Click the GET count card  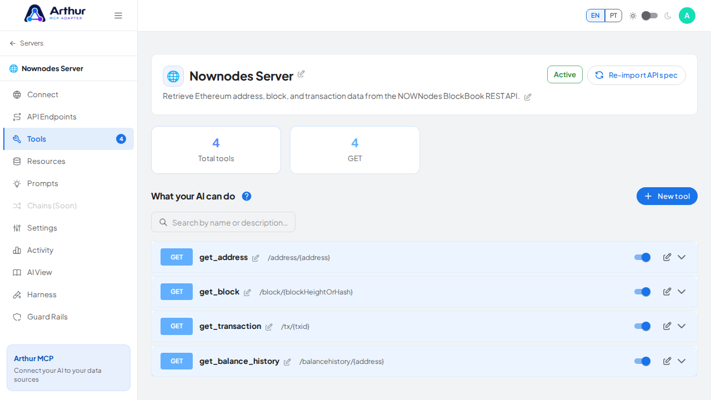tap(355, 150)
